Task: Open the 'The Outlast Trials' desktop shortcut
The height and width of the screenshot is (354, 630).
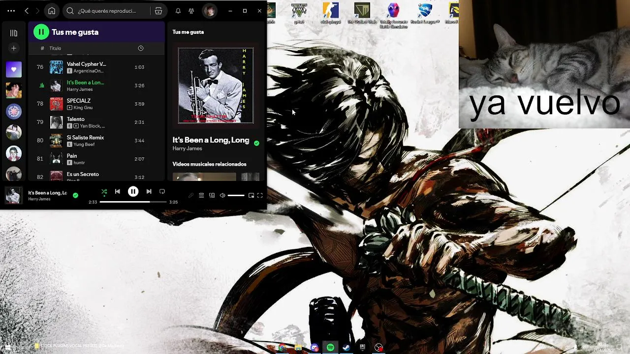Action: (x=362, y=13)
